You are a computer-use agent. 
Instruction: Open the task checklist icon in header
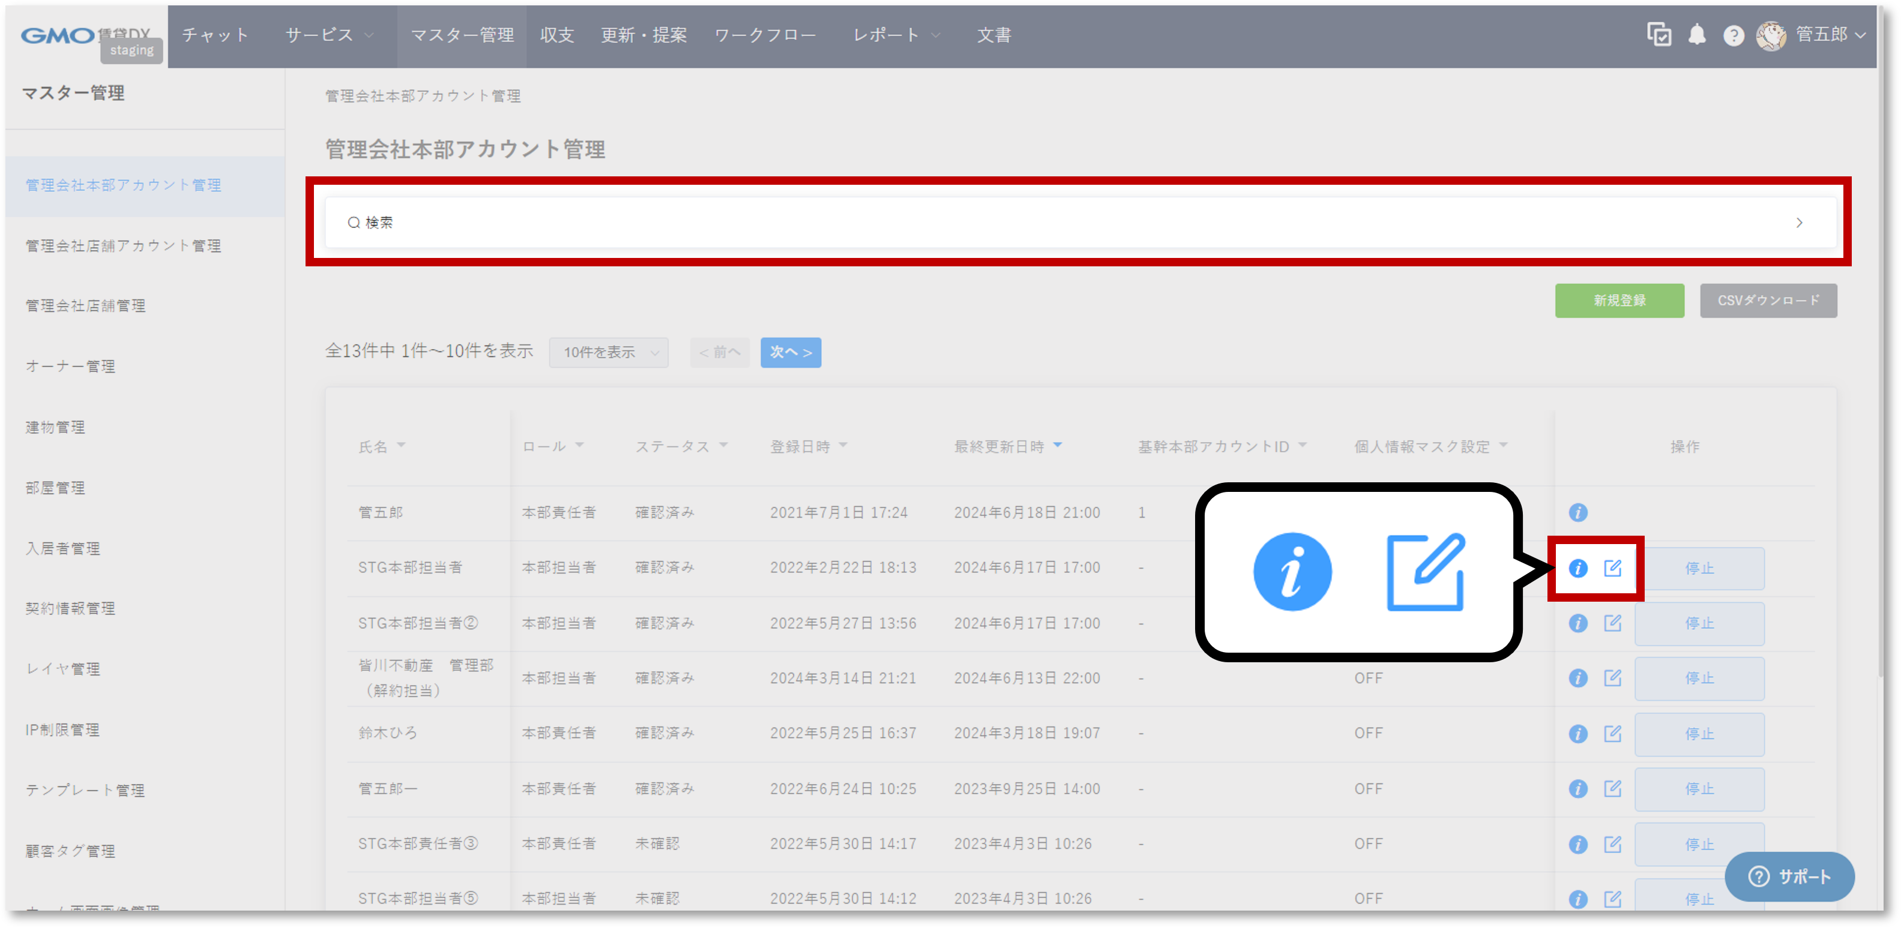[x=1659, y=35]
